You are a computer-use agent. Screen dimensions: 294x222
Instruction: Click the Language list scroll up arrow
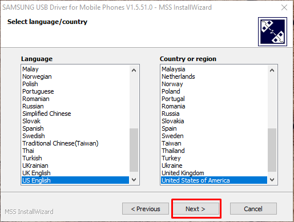pos(134,70)
